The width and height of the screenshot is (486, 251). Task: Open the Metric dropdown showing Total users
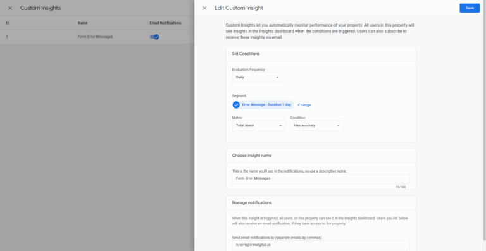(x=259, y=126)
